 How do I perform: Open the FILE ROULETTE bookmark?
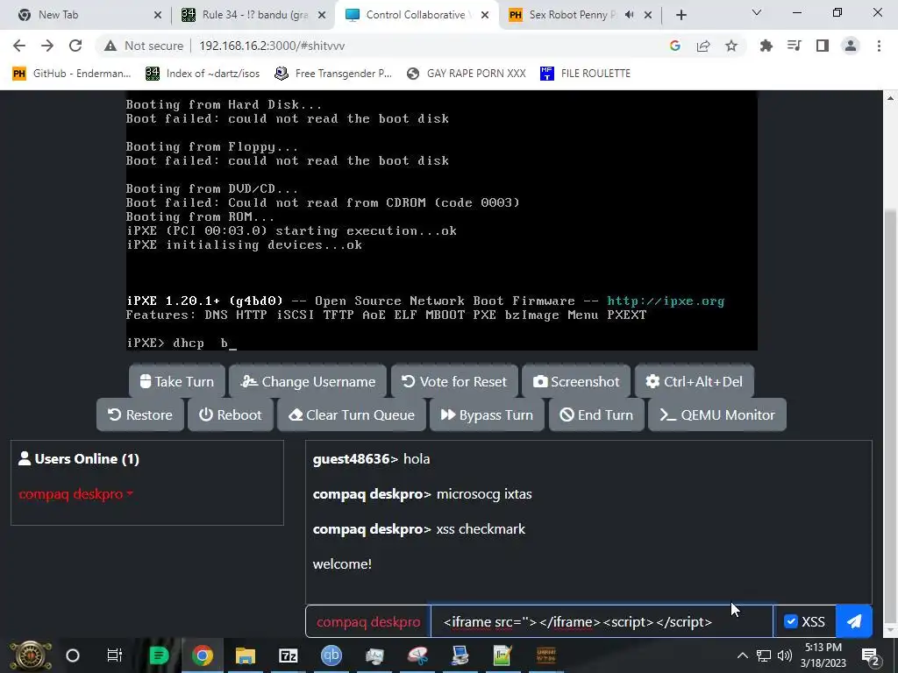tap(585, 74)
